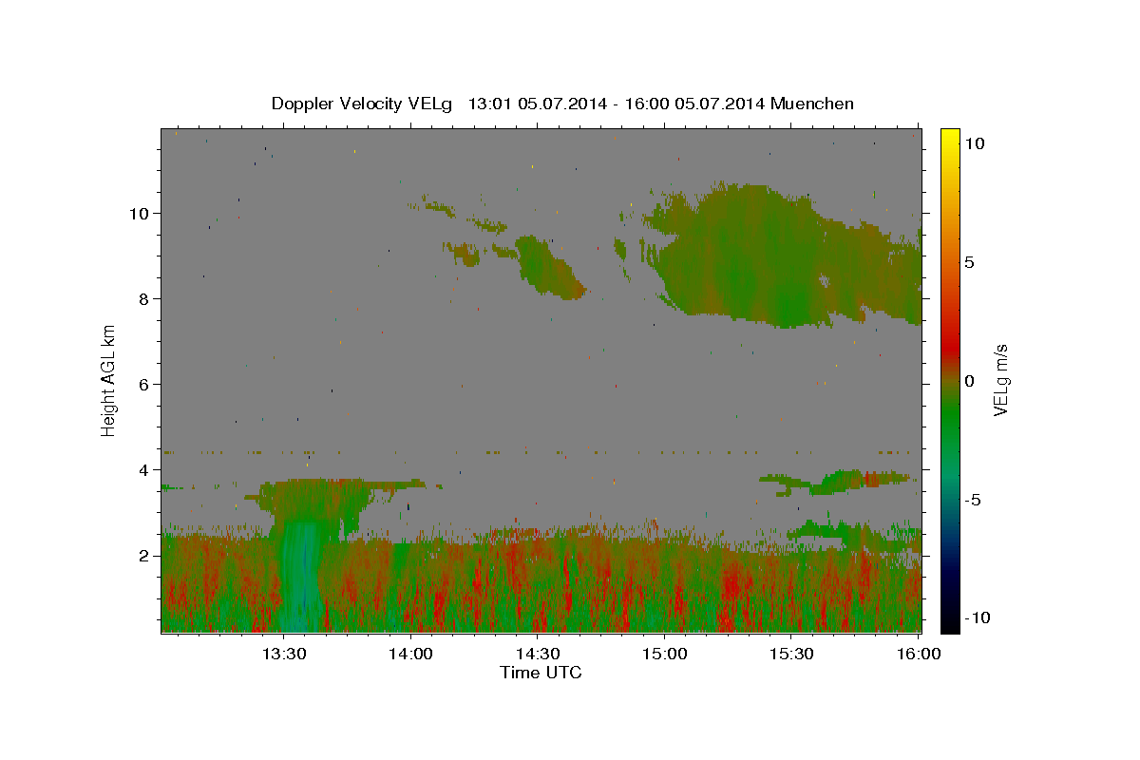Click the 'Time UTC' axis label
The width and height of the screenshot is (1140, 760).
tap(541, 673)
